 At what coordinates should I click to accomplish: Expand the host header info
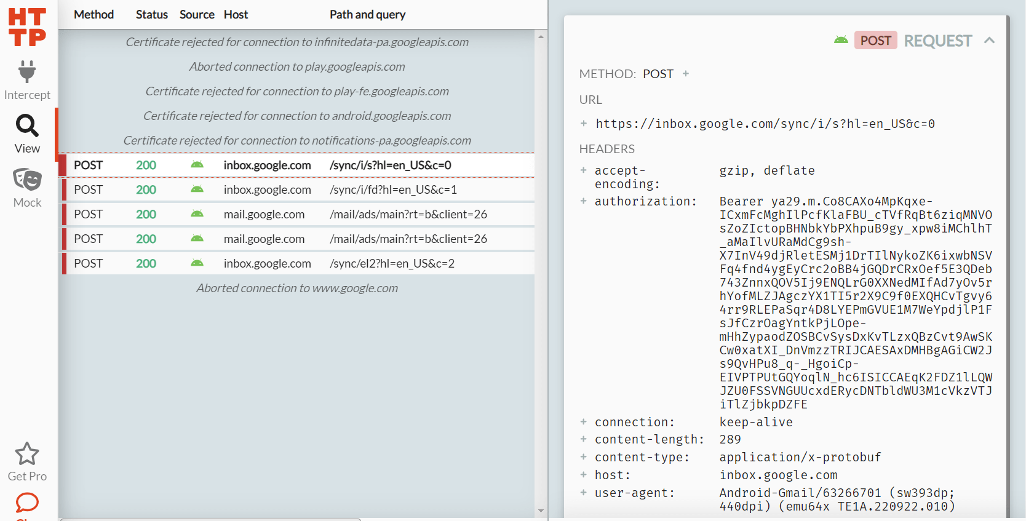[x=584, y=475]
